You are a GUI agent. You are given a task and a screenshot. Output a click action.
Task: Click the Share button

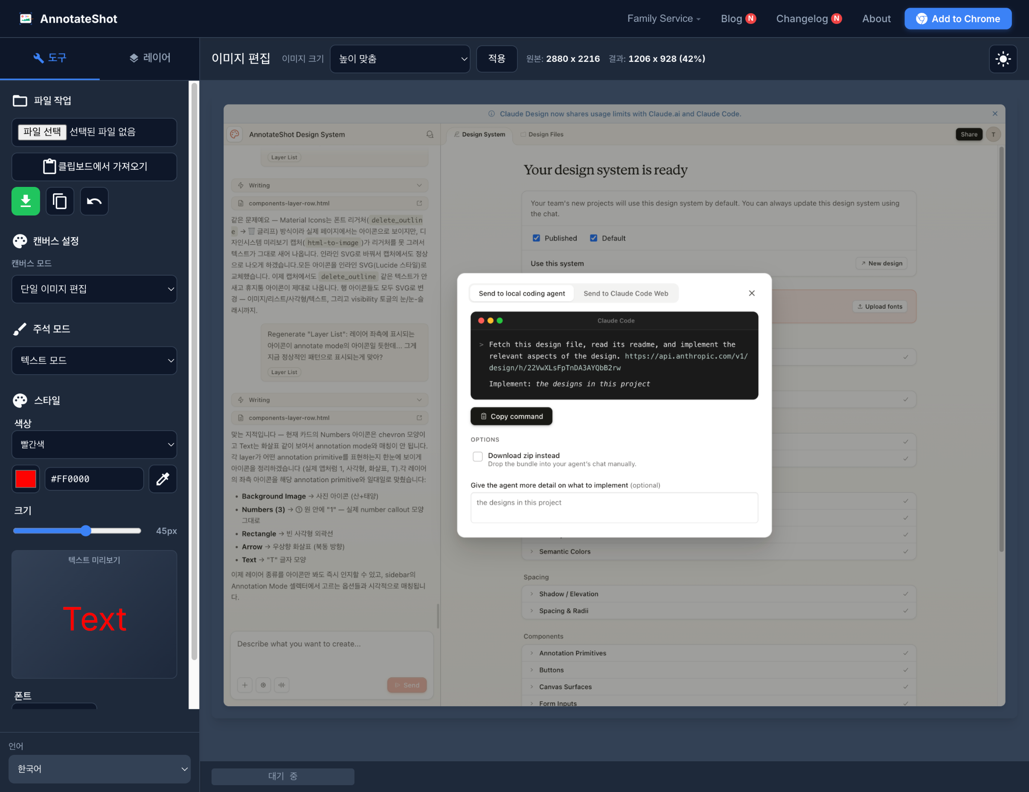pyautogui.click(x=969, y=134)
